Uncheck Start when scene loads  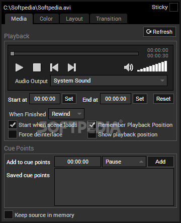[13, 125]
